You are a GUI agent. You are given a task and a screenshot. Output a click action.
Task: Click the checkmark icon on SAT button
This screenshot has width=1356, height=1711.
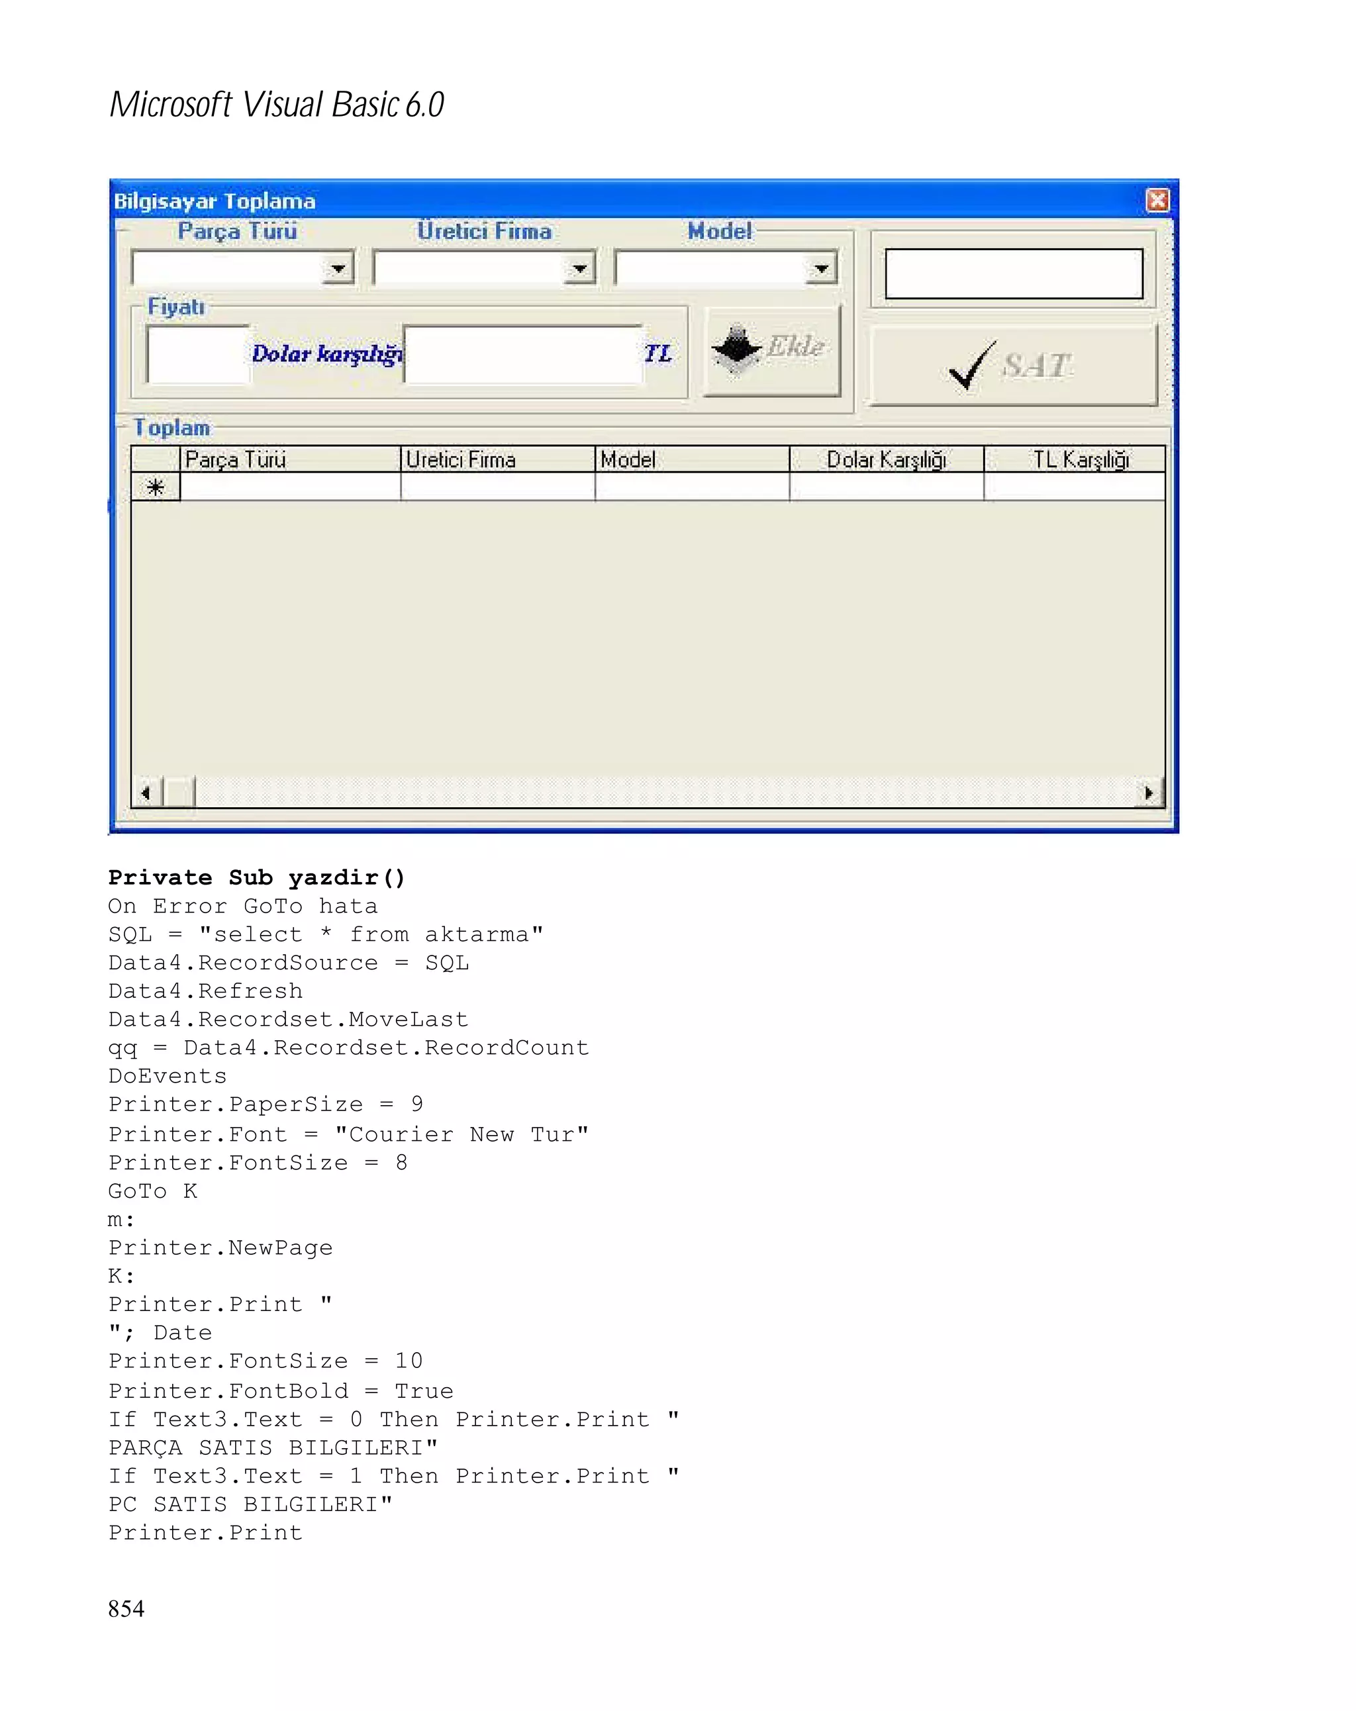(972, 365)
